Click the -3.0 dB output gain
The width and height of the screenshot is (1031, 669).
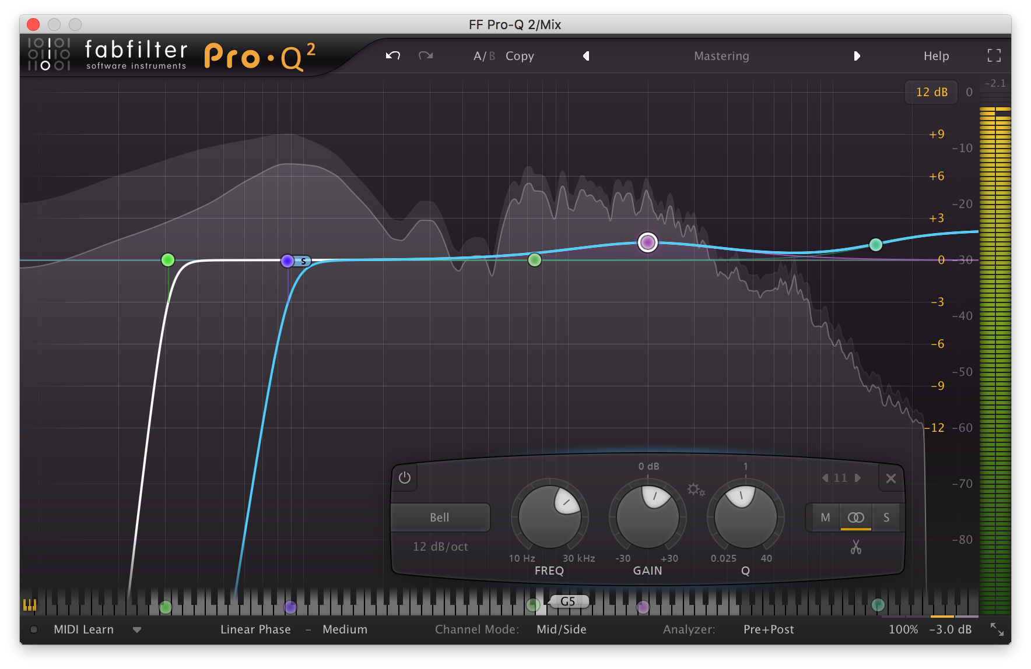pos(951,629)
